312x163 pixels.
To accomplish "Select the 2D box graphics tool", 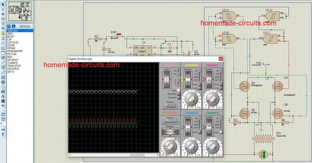I will (x=3, y=77).
